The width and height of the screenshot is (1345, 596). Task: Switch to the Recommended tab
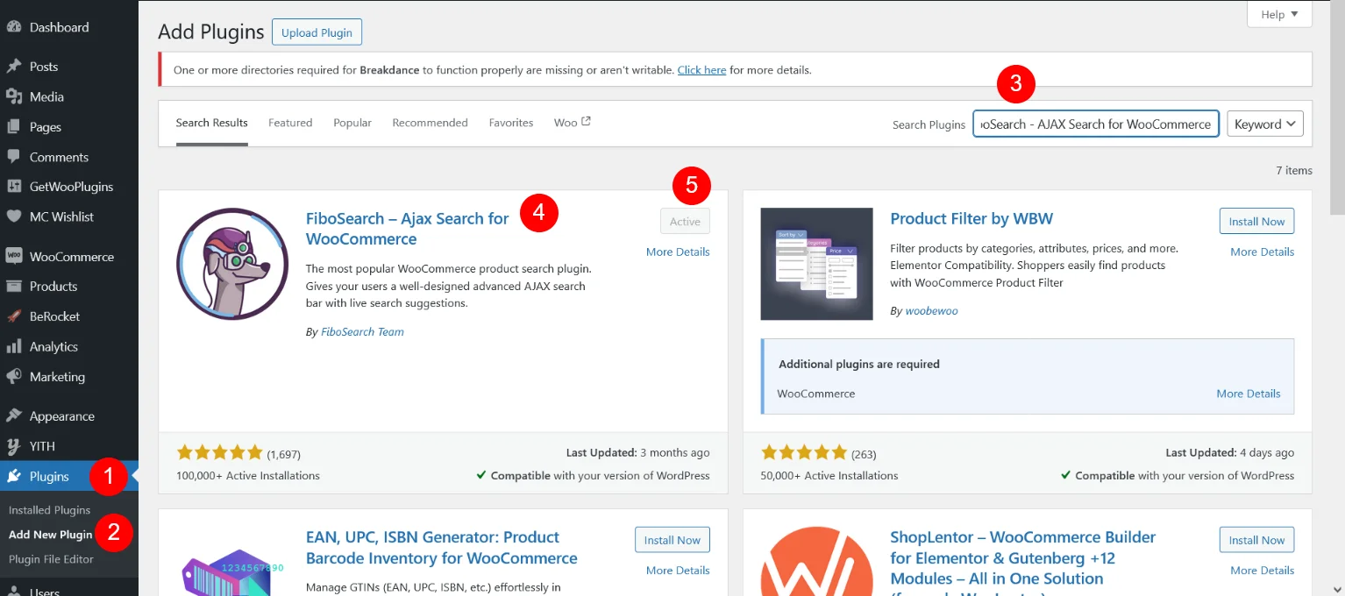430,123
